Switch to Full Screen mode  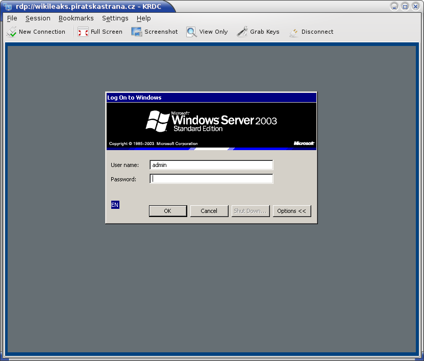click(x=100, y=32)
